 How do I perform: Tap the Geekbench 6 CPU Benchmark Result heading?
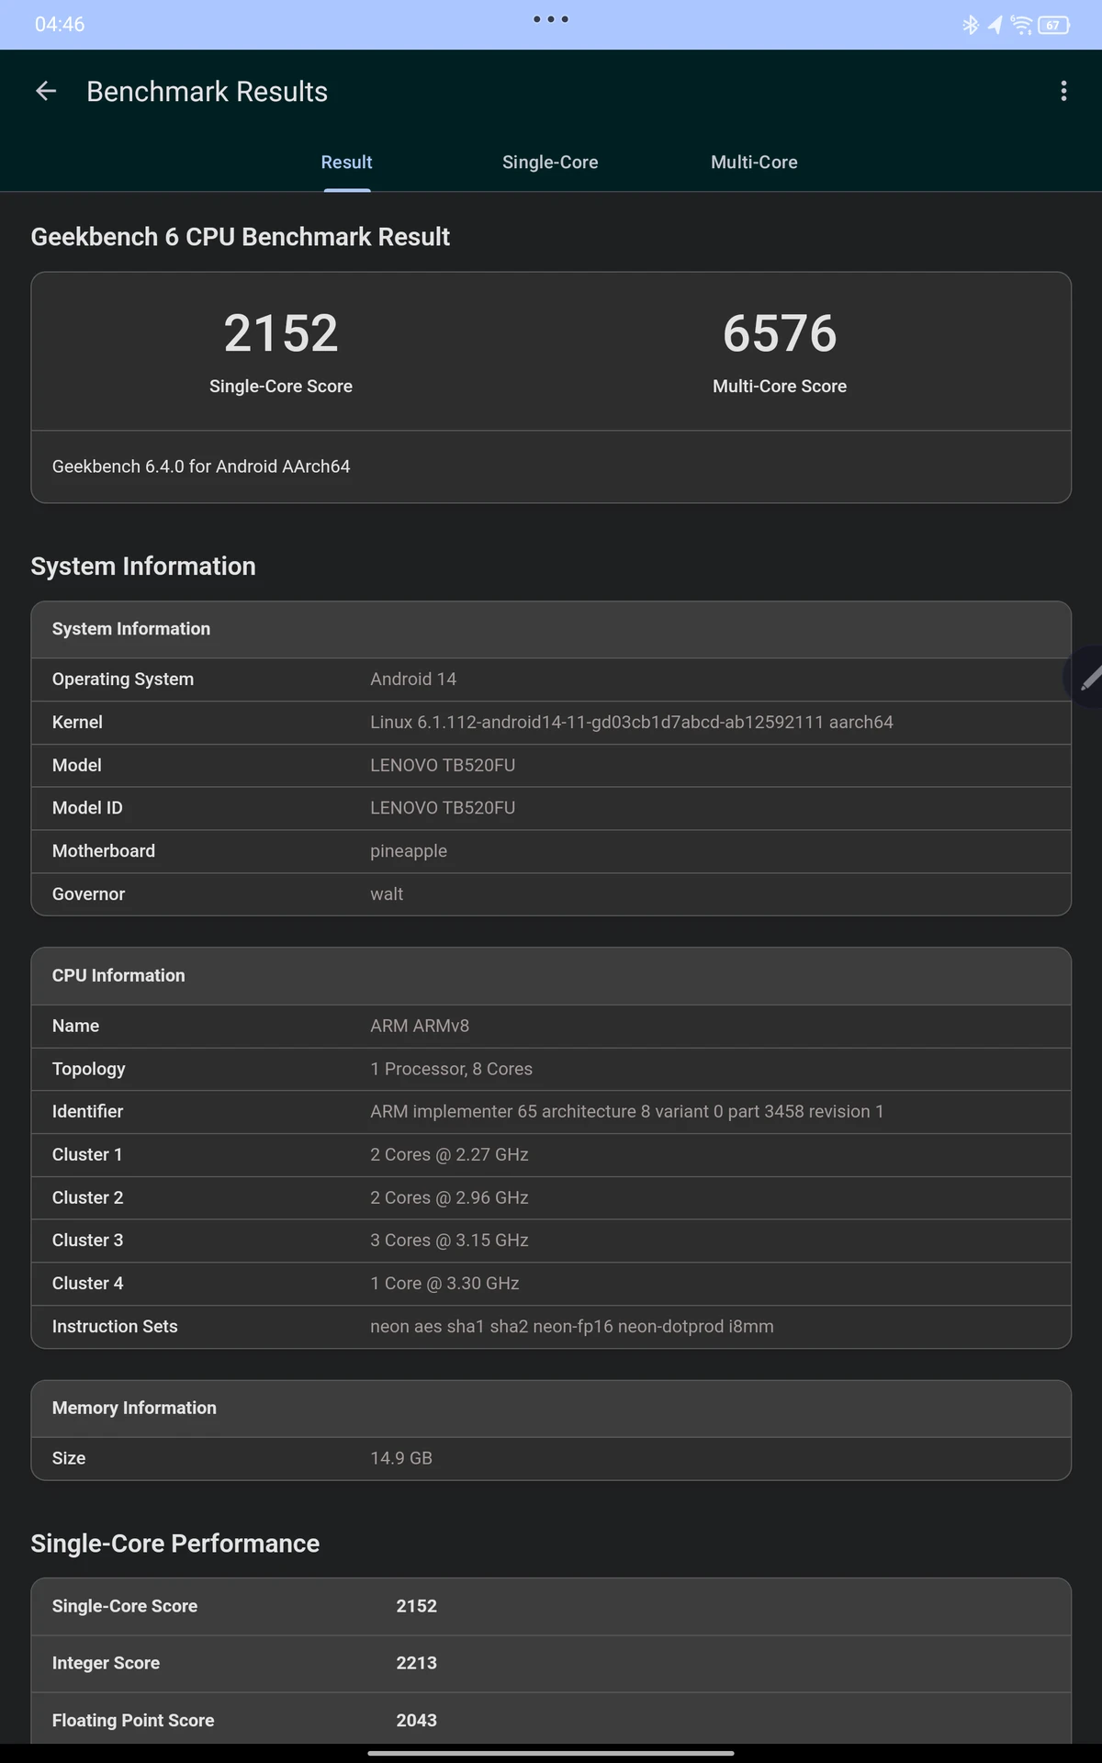click(240, 237)
